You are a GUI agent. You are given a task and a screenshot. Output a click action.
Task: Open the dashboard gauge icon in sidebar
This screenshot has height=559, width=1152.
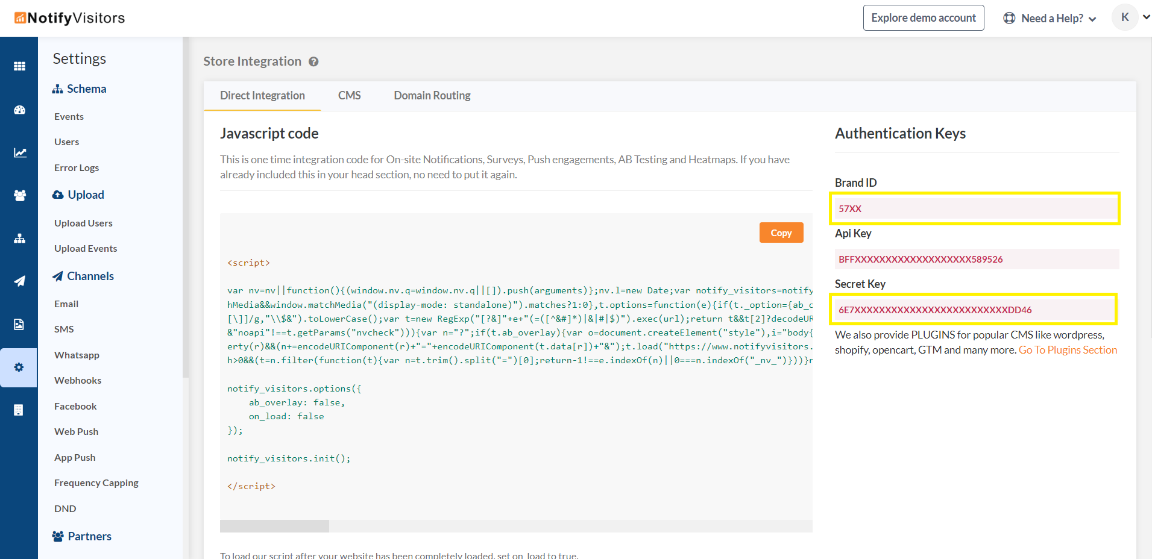click(x=19, y=110)
